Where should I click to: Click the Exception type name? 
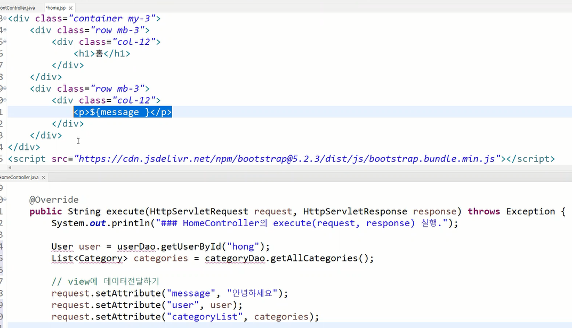click(530, 211)
